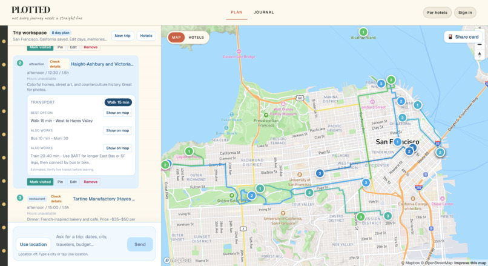Image resolution: width=488 pixels, height=266 pixels.
Task: Click California College of the Arts icon
Action: (413, 198)
